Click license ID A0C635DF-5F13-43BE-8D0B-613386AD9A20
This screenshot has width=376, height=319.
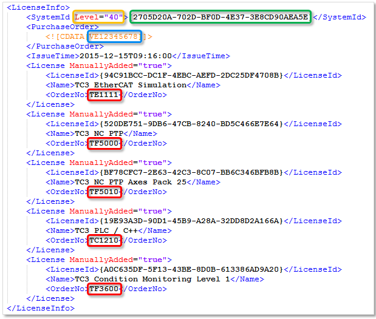(x=191, y=269)
